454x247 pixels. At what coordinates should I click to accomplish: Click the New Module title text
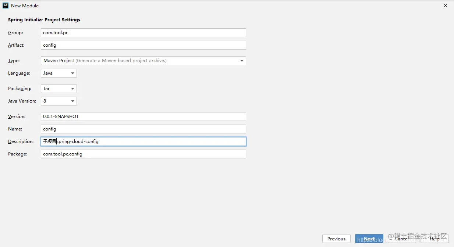(25, 6)
